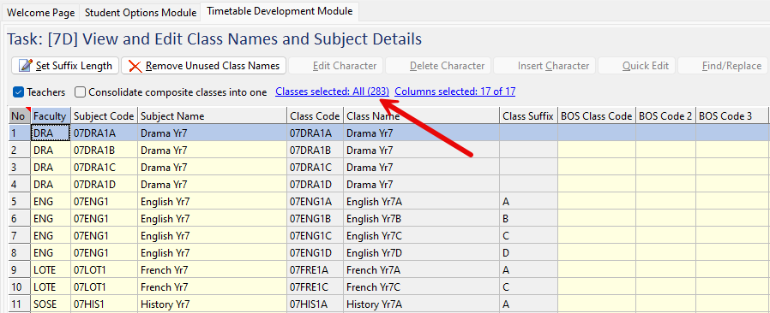The image size is (770, 313).
Task: Click class code cell 07DRA1C
Action: pyautogui.click(x=316, y=168)
